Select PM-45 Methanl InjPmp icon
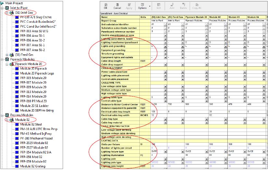Image resolution: width=268 pixels, height=170 pixels. click(17, 134)
